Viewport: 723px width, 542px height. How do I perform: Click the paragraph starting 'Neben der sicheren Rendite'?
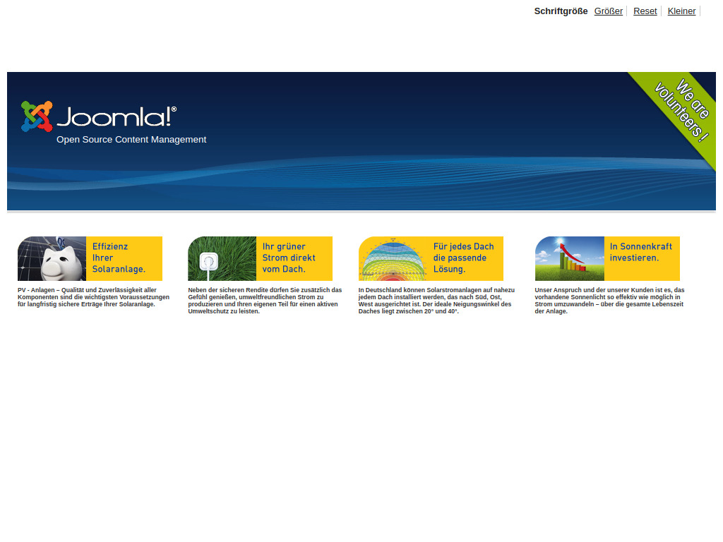pos(265,301)
